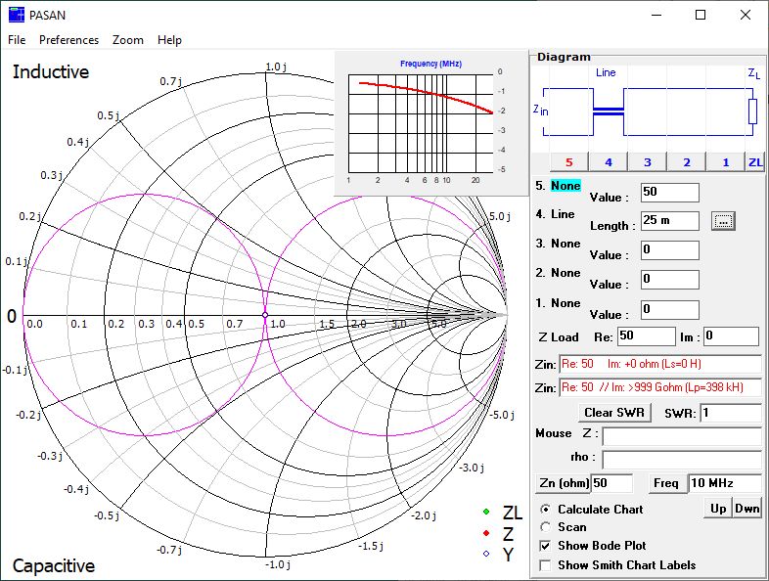Viewport: 769px width, 581px height.
Task: Select diagram element tab 3
Action: 648,161
